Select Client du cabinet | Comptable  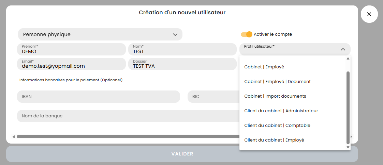pos(277,126)
